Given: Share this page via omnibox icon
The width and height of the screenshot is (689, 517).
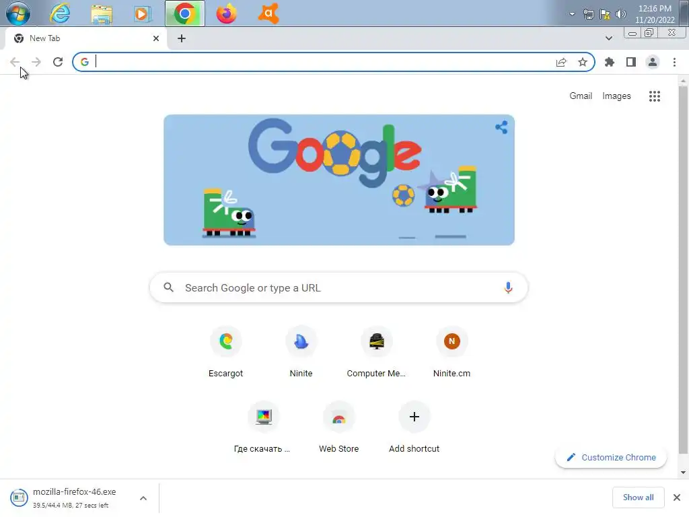Looking at the screenshot, I should (561, 63).
